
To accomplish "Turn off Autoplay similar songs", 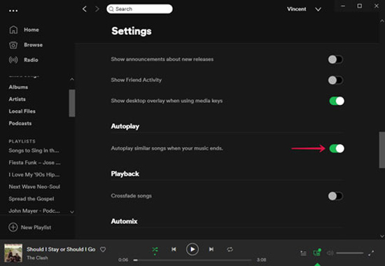I will (337, 148).
